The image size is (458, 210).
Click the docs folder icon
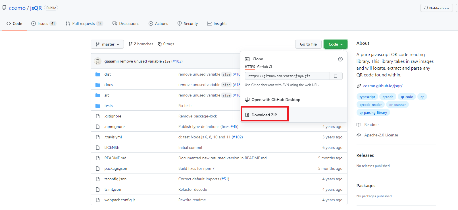[98, 85]
